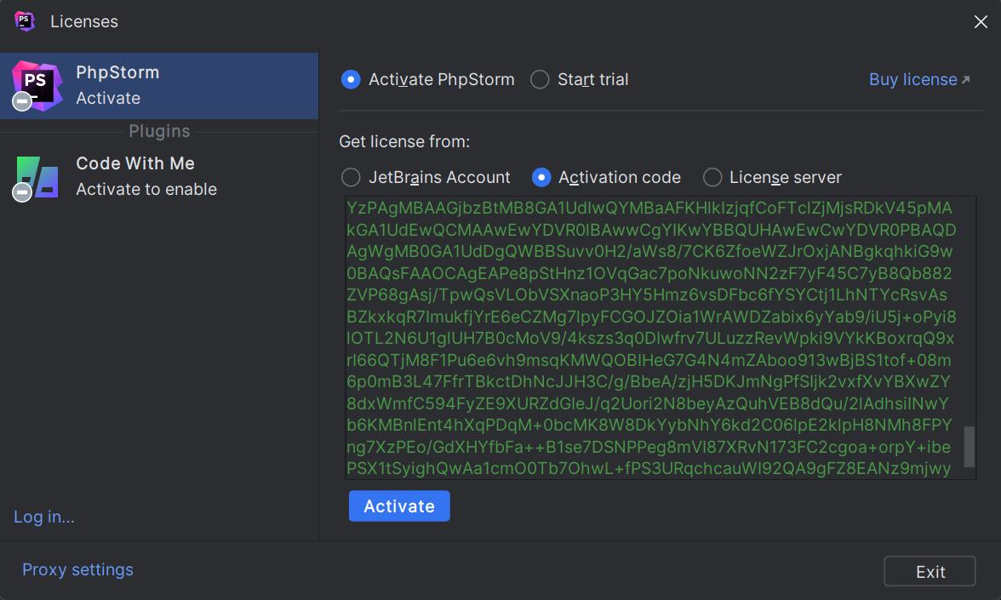Viewport: 1001px width, 600px height.
Task: Choose License server as license source
Action: tap(712, 177)
